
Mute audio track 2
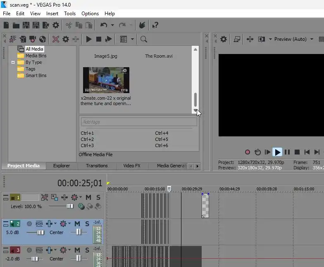pos(77,224)
